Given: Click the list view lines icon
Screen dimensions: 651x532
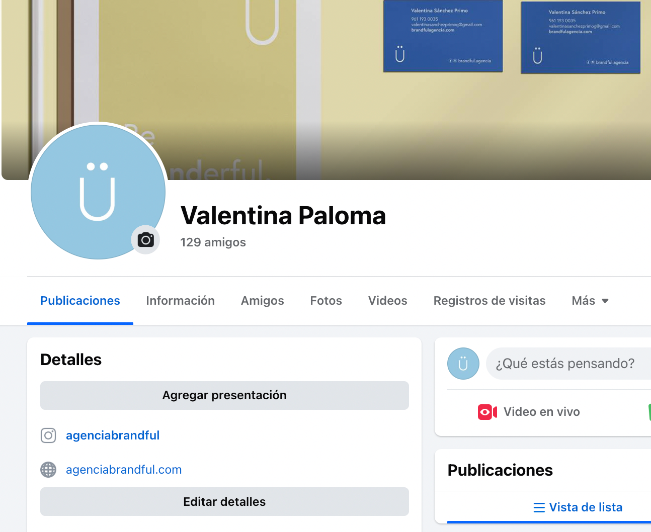Looking at the screenshot, I should point(539,507).
